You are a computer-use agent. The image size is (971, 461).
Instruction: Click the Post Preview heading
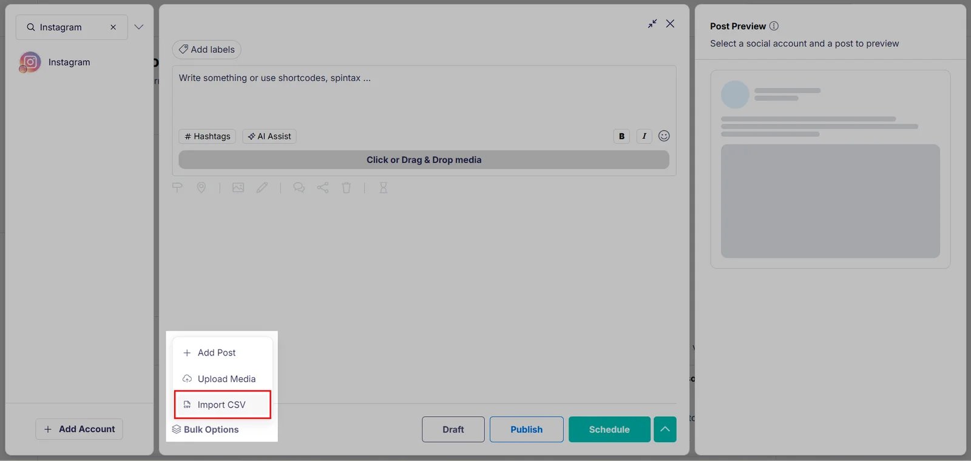point(738,26)
